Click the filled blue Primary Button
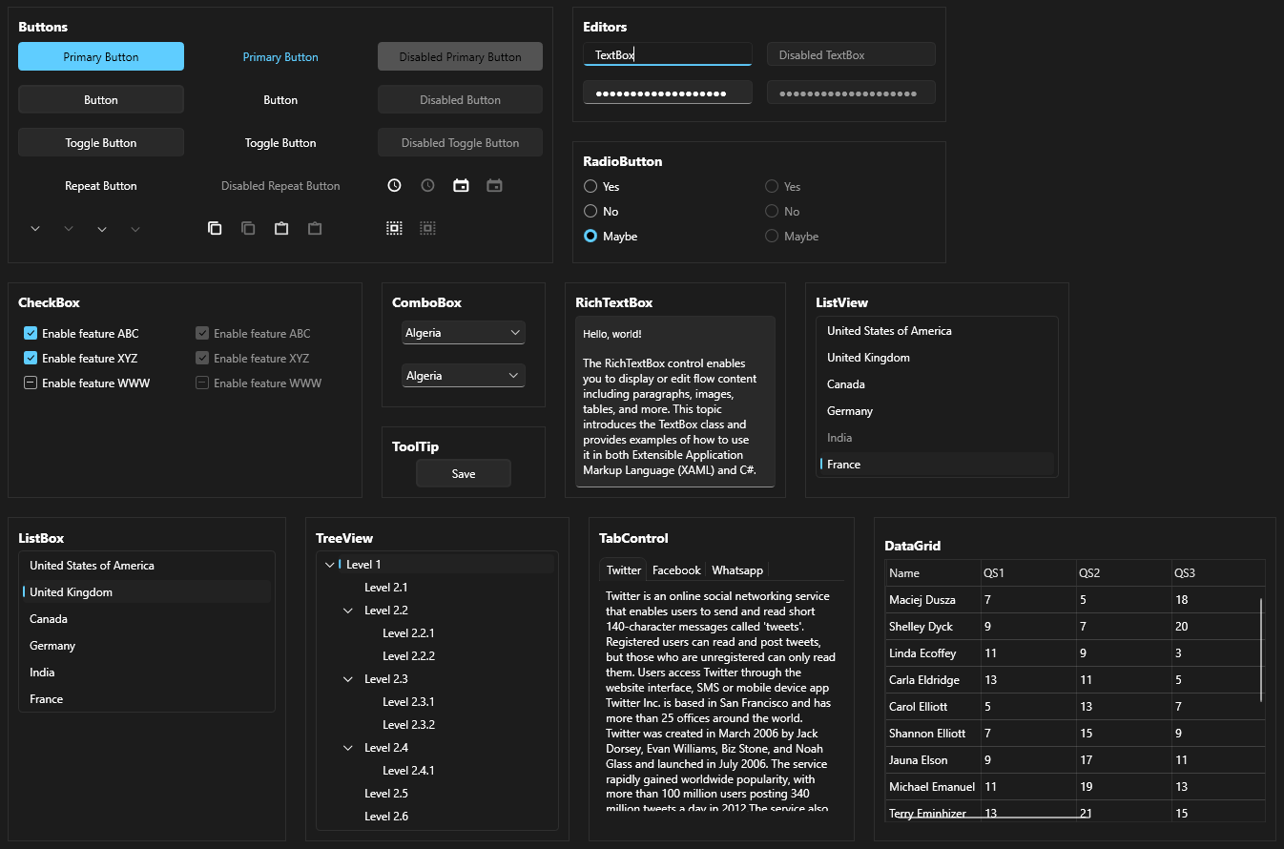1284x849 pixels. (101, 57)
